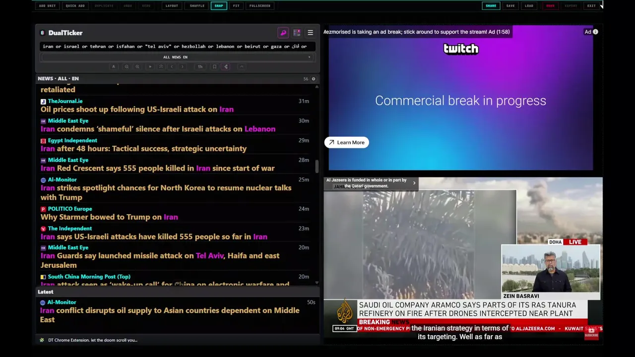Click SAVE in the top bar
The width and height of the screenshot is (635, 357).
click(x=510, y=5)
